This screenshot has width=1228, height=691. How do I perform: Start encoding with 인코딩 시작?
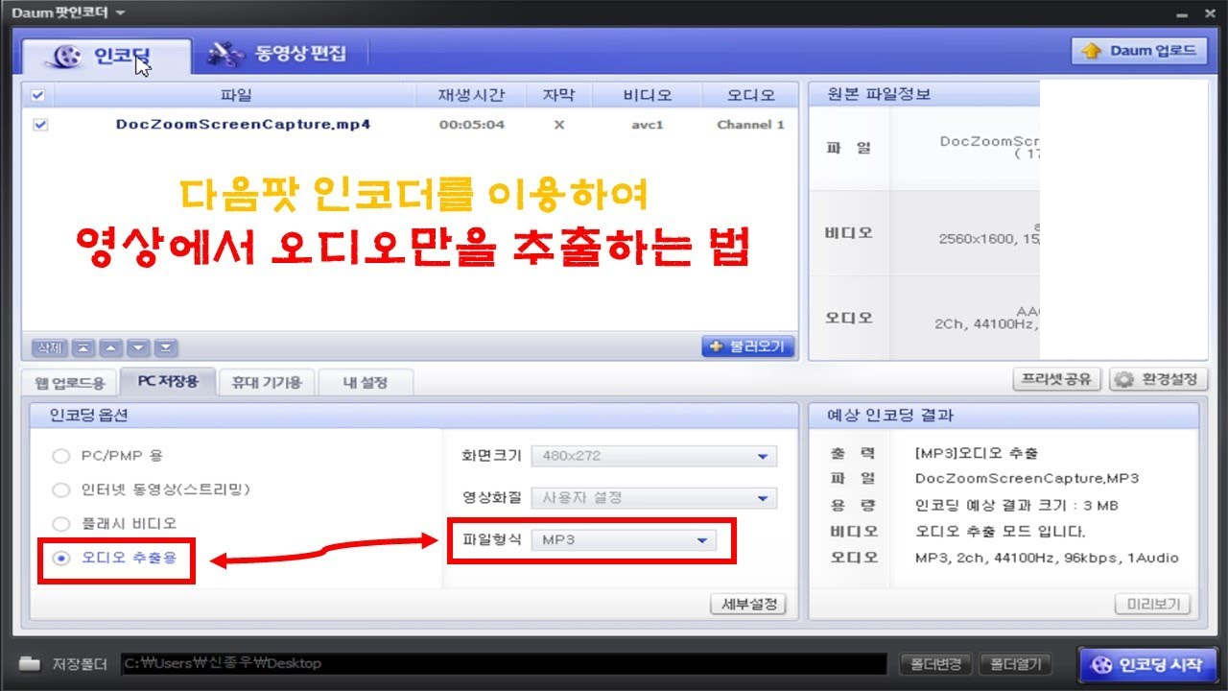(1147, 663)
